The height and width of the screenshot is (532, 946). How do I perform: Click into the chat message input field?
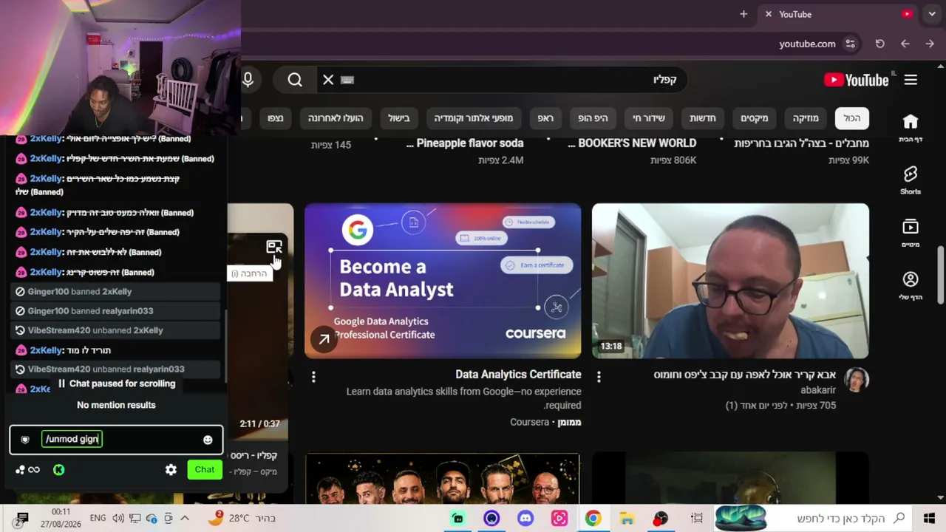[x=116, y=440]
